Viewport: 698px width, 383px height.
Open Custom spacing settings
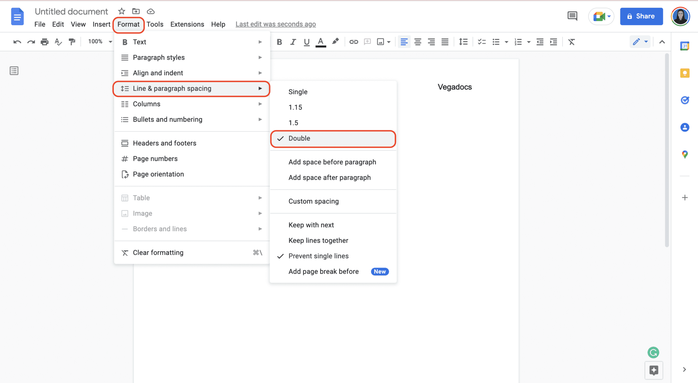[x=314, y=201]
